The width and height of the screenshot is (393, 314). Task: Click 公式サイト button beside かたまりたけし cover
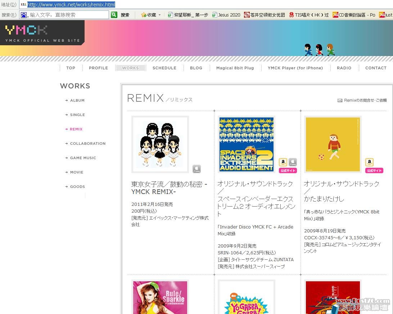click(374, 171)
